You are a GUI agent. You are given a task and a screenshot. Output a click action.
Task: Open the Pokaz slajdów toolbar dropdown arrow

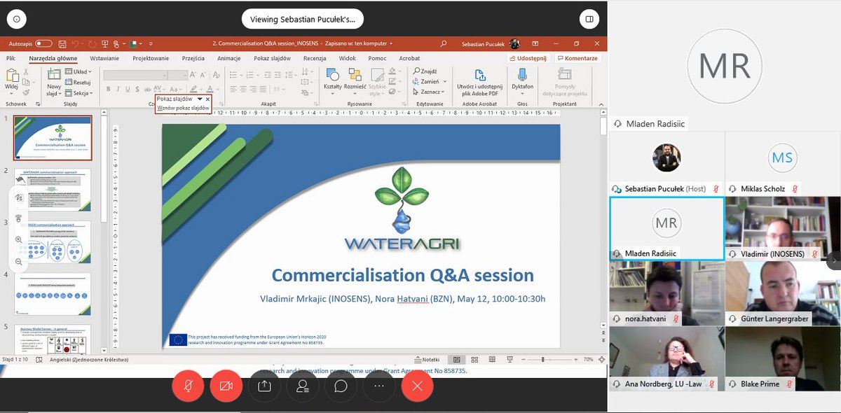click(x=200, y=99)
